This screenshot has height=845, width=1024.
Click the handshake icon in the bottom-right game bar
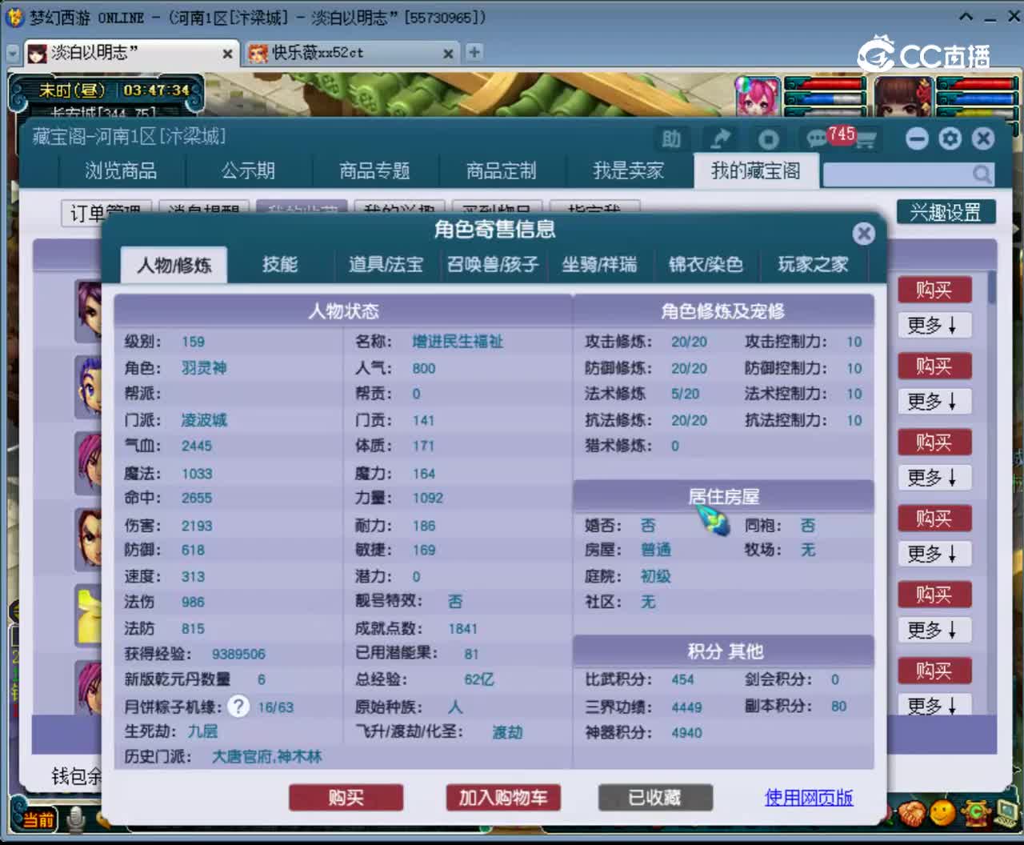tap(910, 815)
